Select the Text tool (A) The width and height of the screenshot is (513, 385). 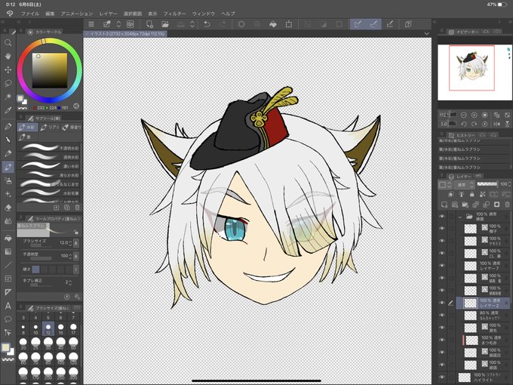click(x=8, y=306)
